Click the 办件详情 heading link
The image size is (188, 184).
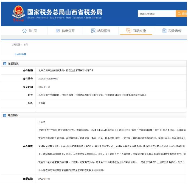pyautogui.click(x=20, y=54)
